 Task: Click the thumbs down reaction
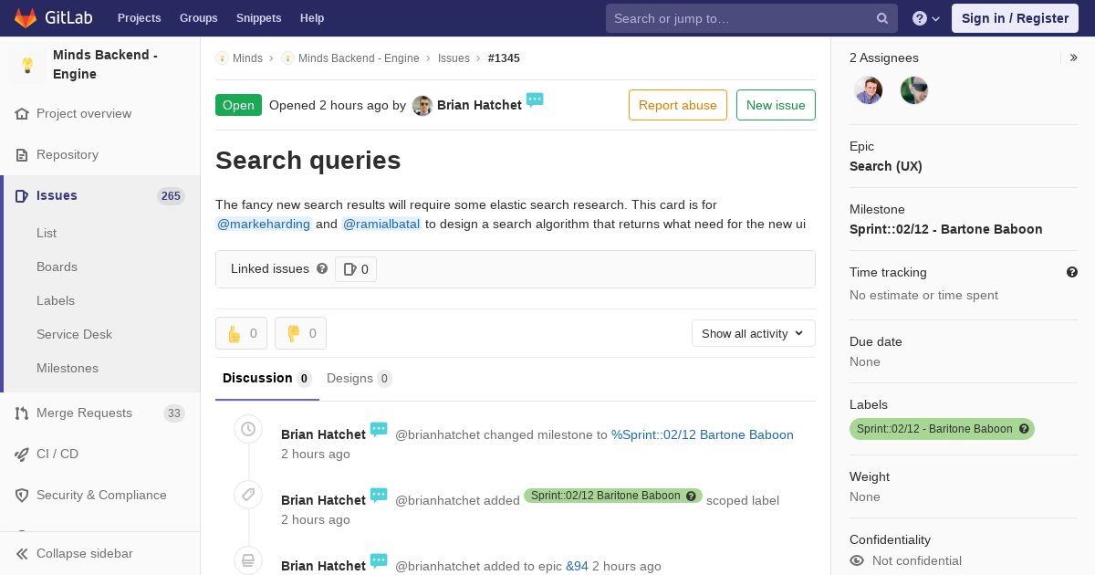(300, 333)
